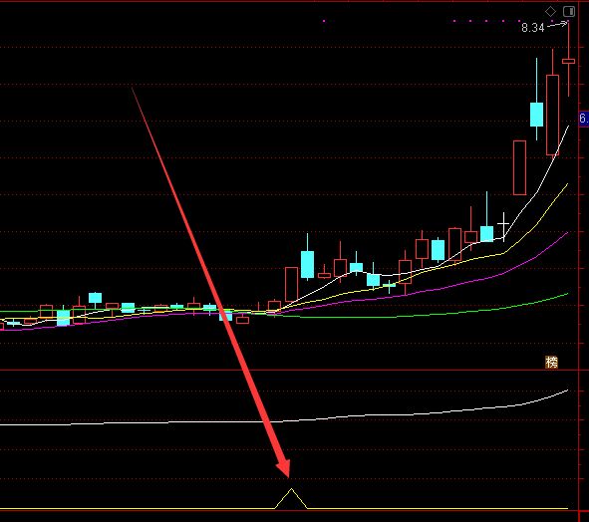
Task: Select the tall cyan candle near the top
Action: point(536,115)
